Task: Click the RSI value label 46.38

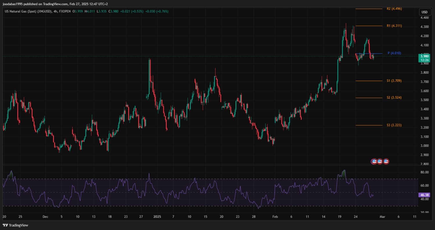Action: (424, 195)
